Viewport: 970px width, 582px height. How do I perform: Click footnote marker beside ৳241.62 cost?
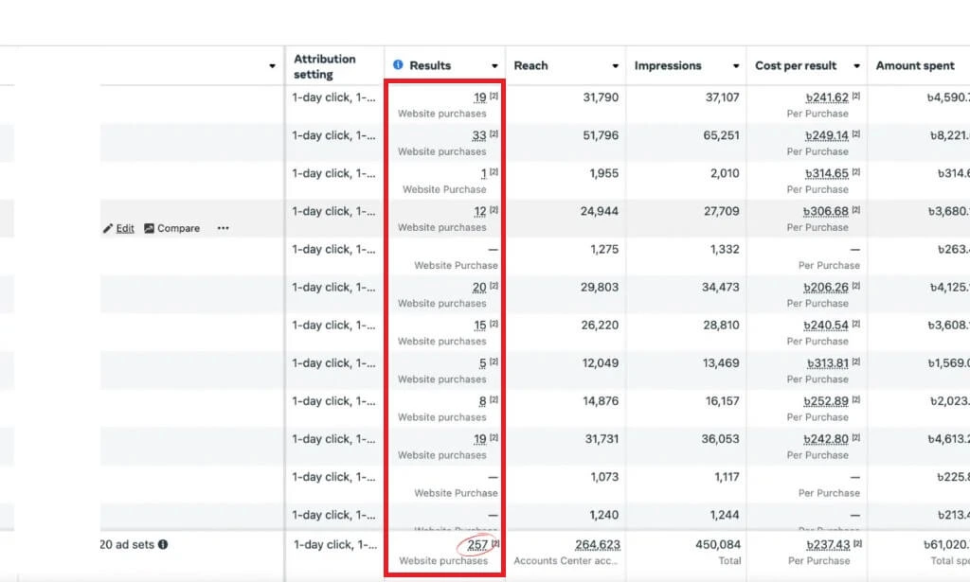tap(856, 97)
